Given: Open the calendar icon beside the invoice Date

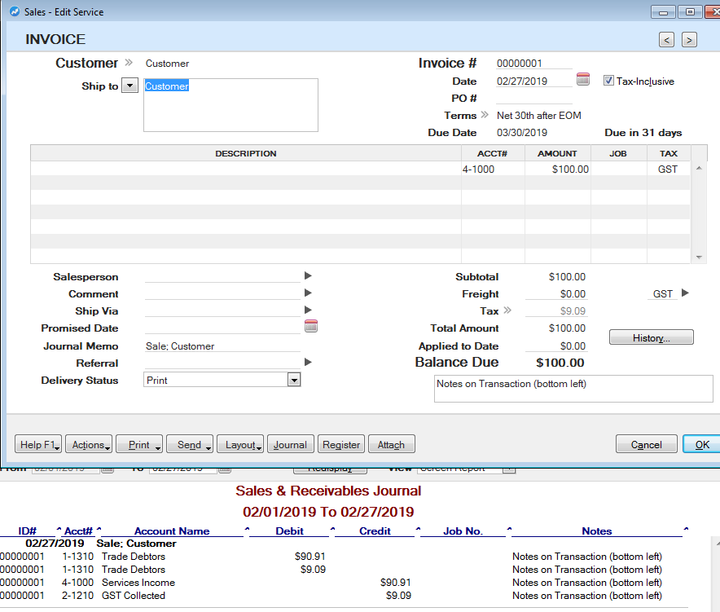Looking at the screenshot, I should pos(583,80).
